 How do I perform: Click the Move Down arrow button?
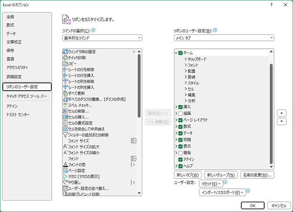click(282, 121)
